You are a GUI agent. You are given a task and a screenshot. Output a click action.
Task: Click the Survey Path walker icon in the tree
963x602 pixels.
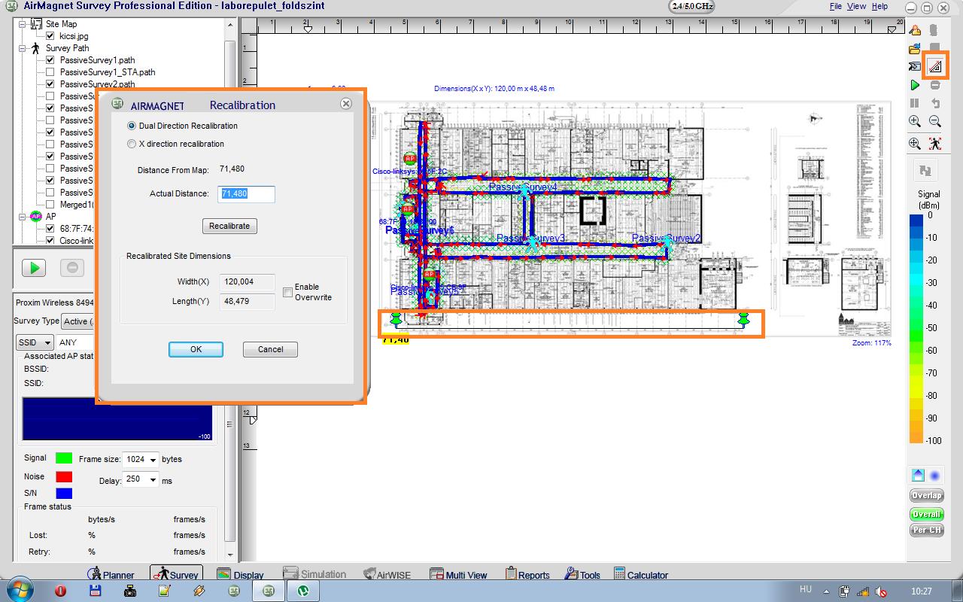point(36,48)
